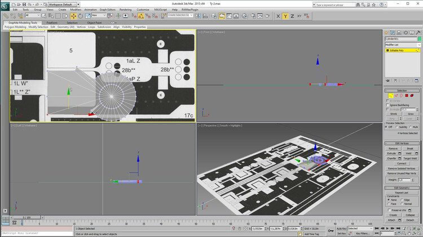This screenshot has height=237, width=423.
Task: Restrict transform to the X axis
Action: click(278, 16)
